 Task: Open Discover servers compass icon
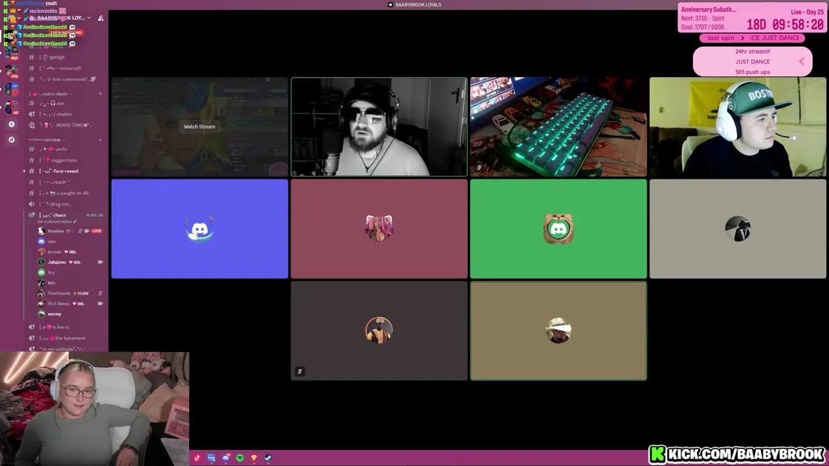coord(12,140)
